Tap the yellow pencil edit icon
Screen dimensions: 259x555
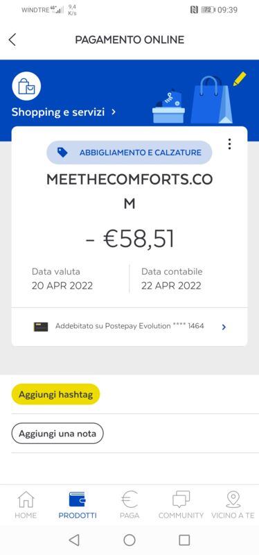pos(240,78)
